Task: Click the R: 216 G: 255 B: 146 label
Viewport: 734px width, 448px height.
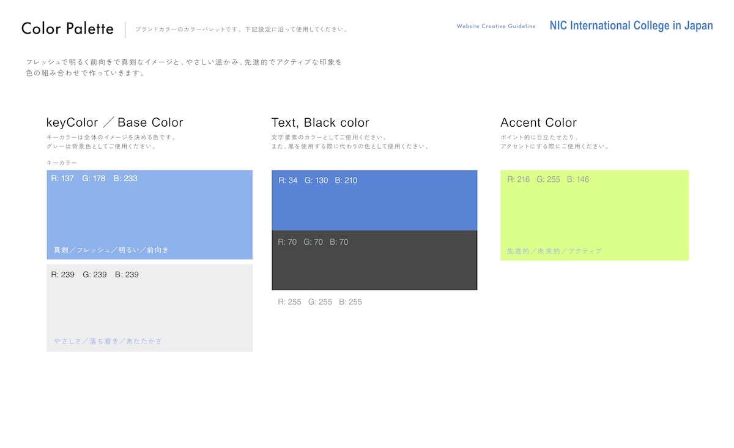Action: [x=548, y=179]
